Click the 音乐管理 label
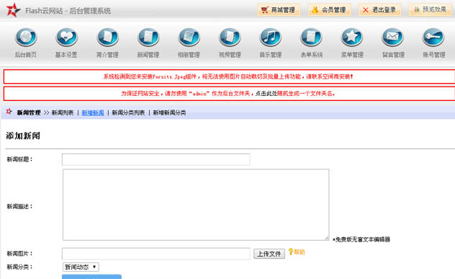This screenshot has height=279, width=455. tap(271, 55)
